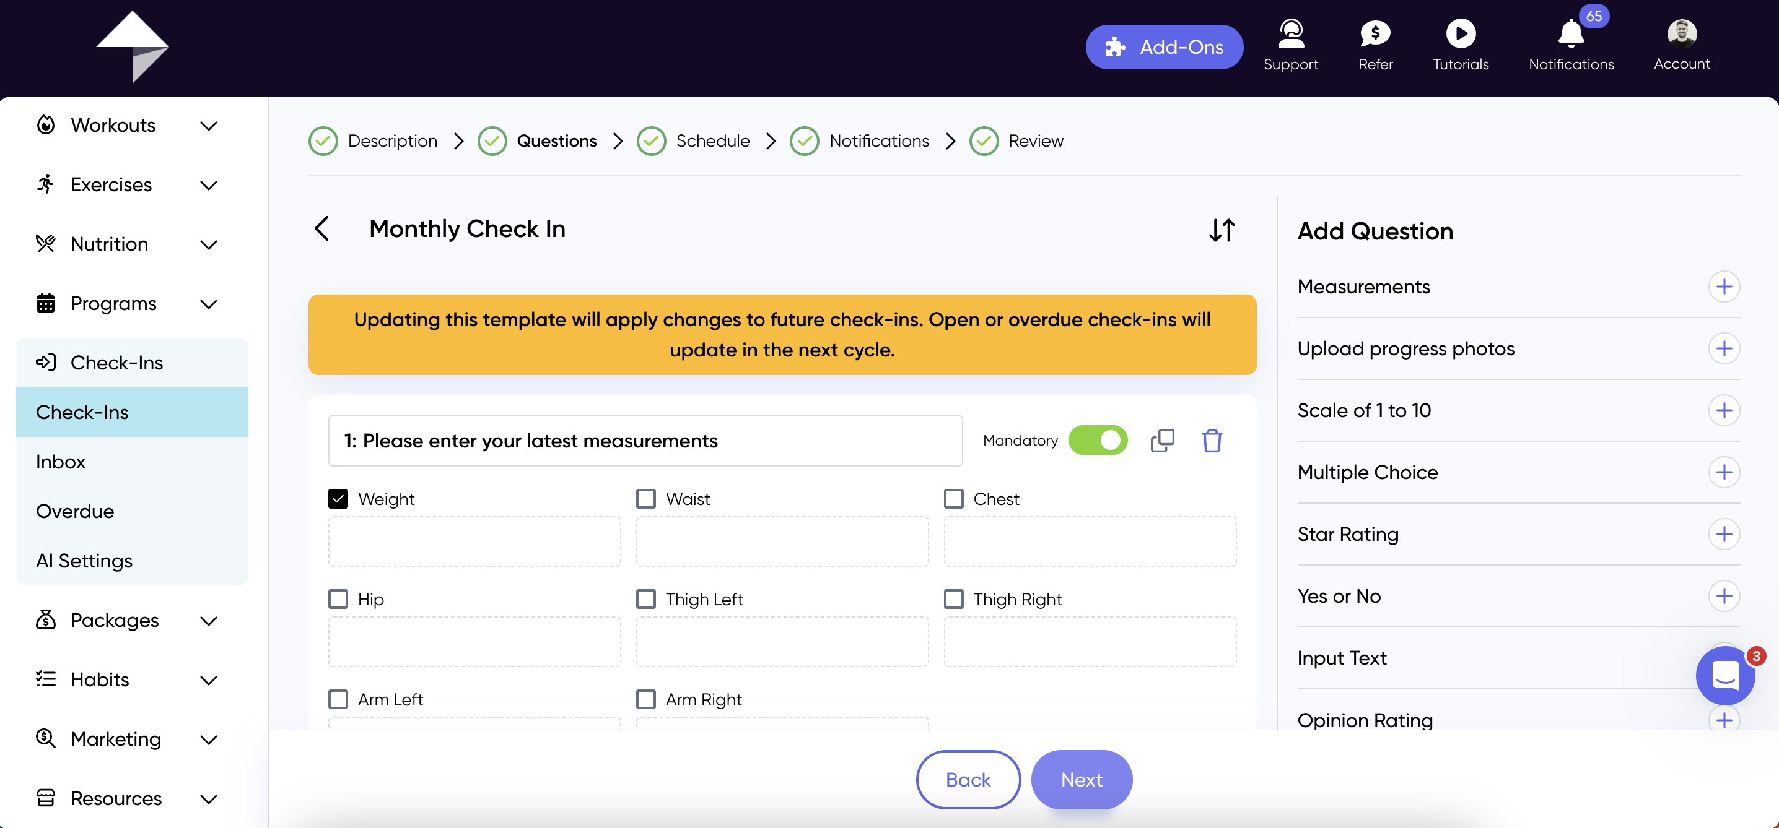This screenshot has height=828, width=1779.
Task: Check the Waist checkbox
Action: pyautogui.click(x=645, y=499)
